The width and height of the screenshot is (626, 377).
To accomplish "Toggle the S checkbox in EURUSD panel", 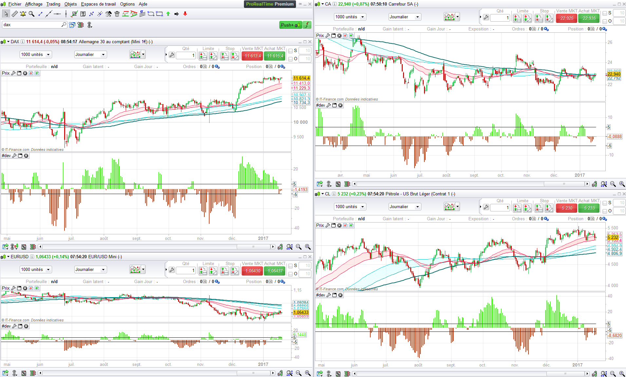I will tap(290, 266).
